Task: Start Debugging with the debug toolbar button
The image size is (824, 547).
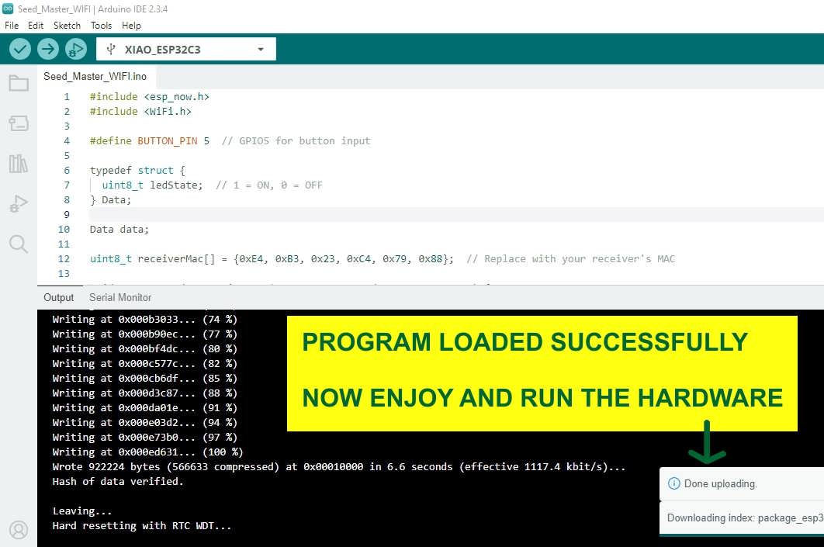Action: pos(76,50)
